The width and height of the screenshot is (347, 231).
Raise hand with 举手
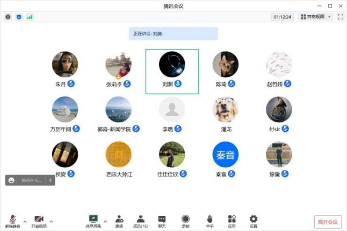point(209,221)
